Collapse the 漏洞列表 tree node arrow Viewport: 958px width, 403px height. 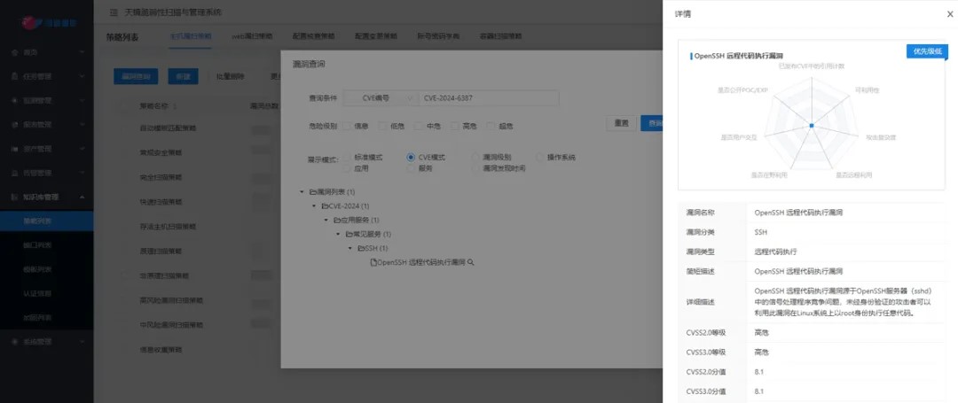(303, 191)
